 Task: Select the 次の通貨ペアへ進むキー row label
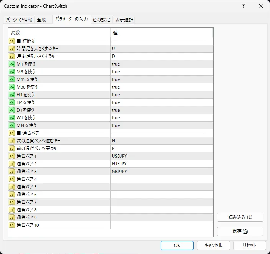pos(38,141)
